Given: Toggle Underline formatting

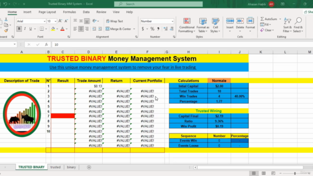Looking at the screenshot, I should tap(30, 29).
